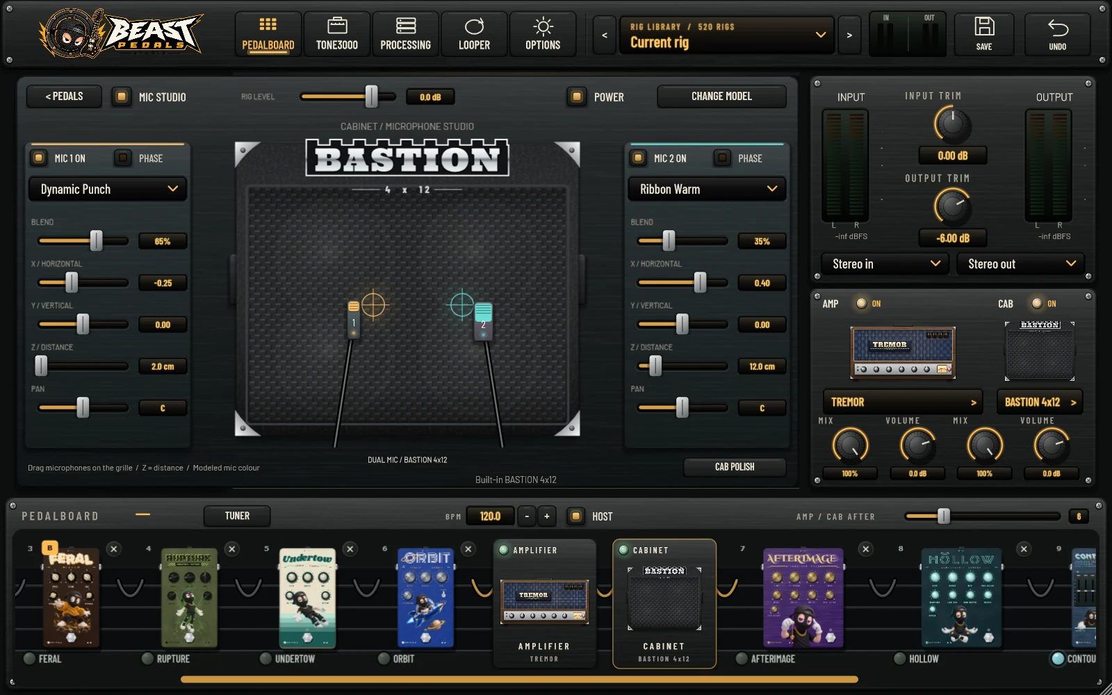Expand the Rig Library dropdown
This screenshot has width=1112, height=695.
727,35
